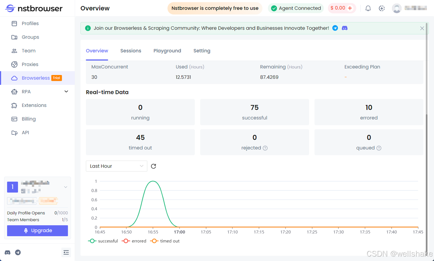
Task: Open Discord link in banner
Action: [x=344, y=28]
